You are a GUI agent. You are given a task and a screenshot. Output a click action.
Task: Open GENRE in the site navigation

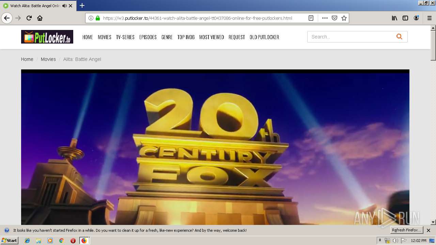click(x=167, y=37)
